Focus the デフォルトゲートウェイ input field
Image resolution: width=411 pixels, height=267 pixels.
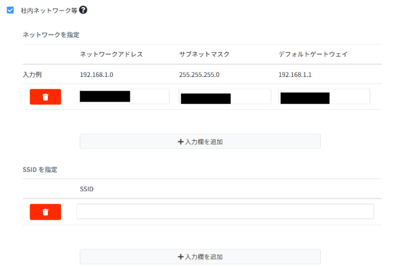(349, 97)
